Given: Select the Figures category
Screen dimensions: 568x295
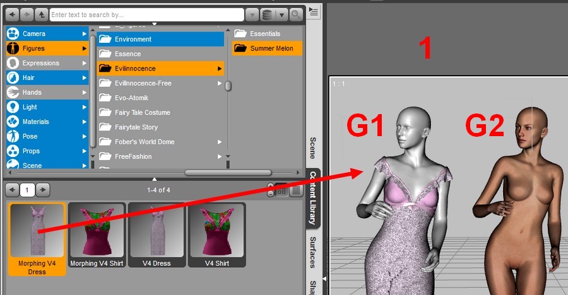Looking at the screenshot, I should [47, 48].
